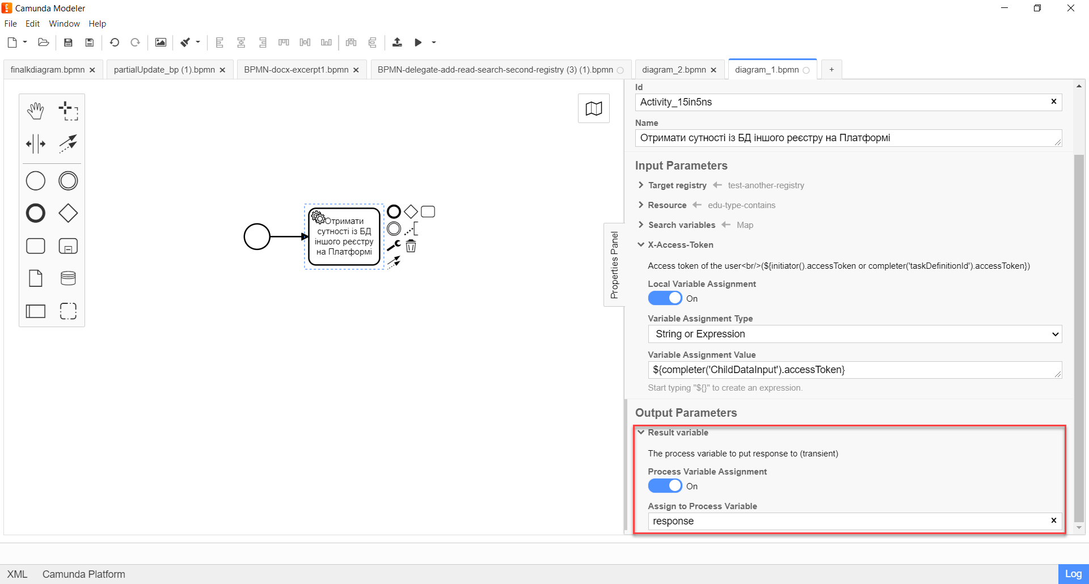Create a Start Event from palette
Image resolution: width=1089 pixels, height=584 pixels.
click(36, 181)
